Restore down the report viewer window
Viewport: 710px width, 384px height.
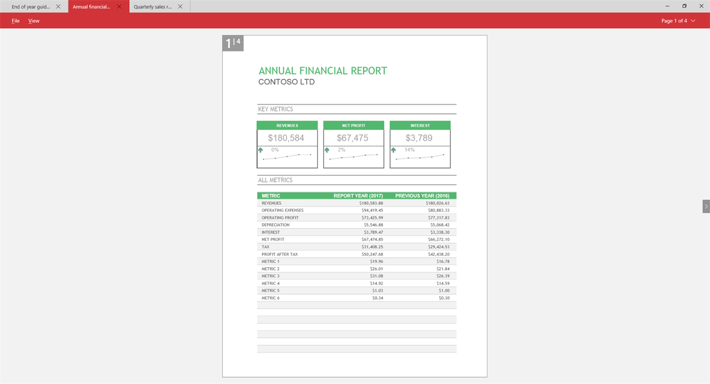[x=684, y=6]
